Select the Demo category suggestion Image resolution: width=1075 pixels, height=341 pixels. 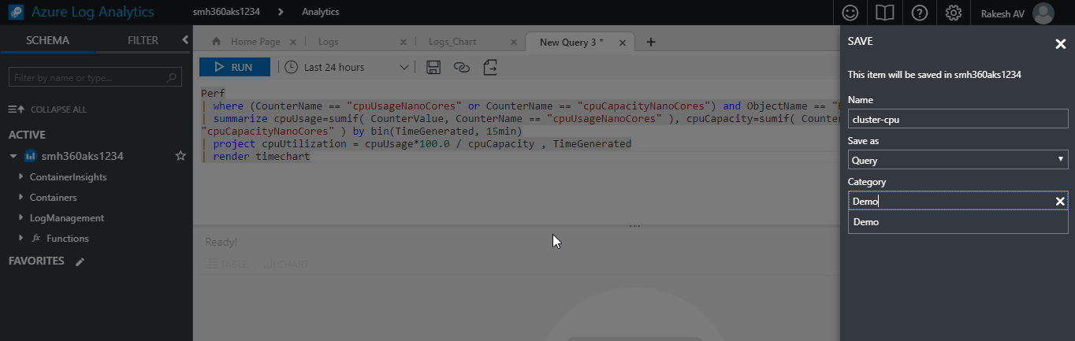pos(958,222)
